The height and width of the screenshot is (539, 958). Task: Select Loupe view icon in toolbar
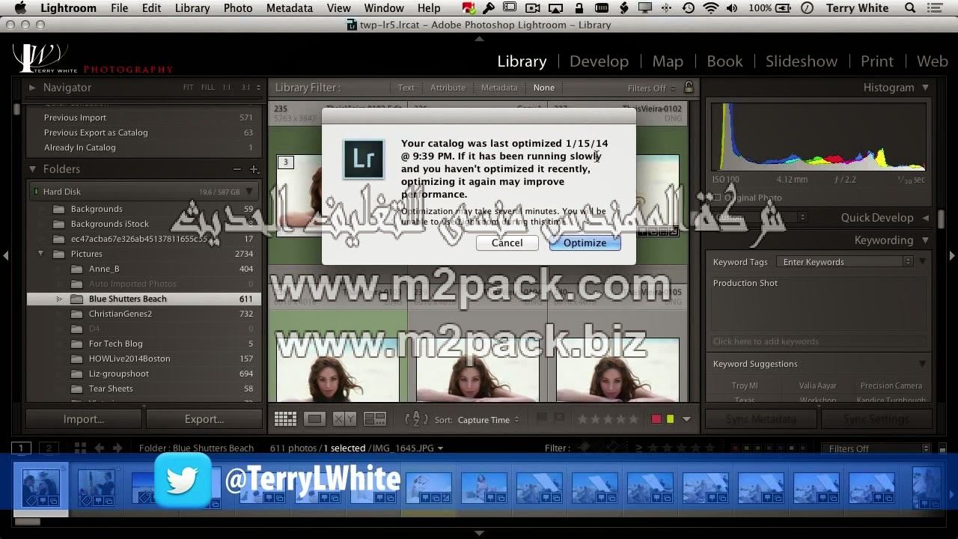(x=314, y=419)
